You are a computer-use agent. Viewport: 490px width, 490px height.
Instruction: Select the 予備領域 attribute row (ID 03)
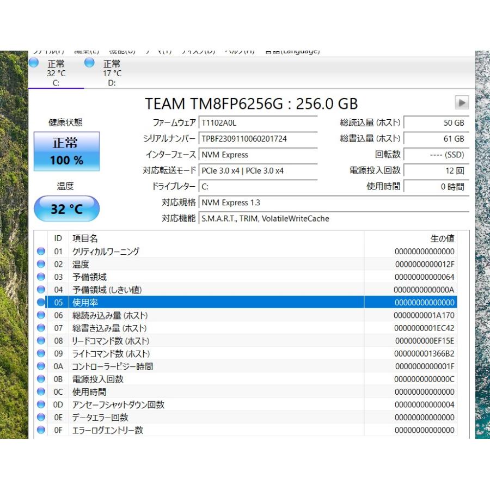coord(246,277)
